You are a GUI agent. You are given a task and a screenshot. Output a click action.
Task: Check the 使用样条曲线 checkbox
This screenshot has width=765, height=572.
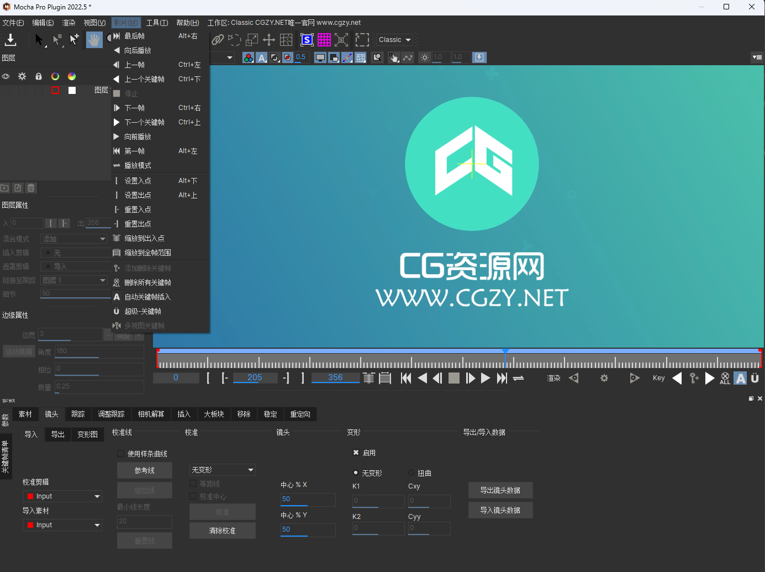(121, 453)
